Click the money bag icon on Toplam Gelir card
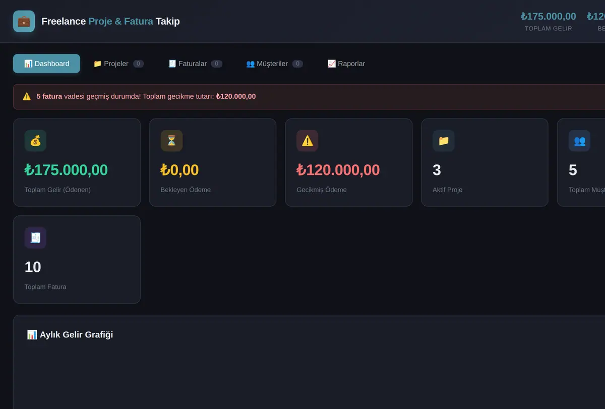This screenshot has width=605, height=409. pos(35,141)
